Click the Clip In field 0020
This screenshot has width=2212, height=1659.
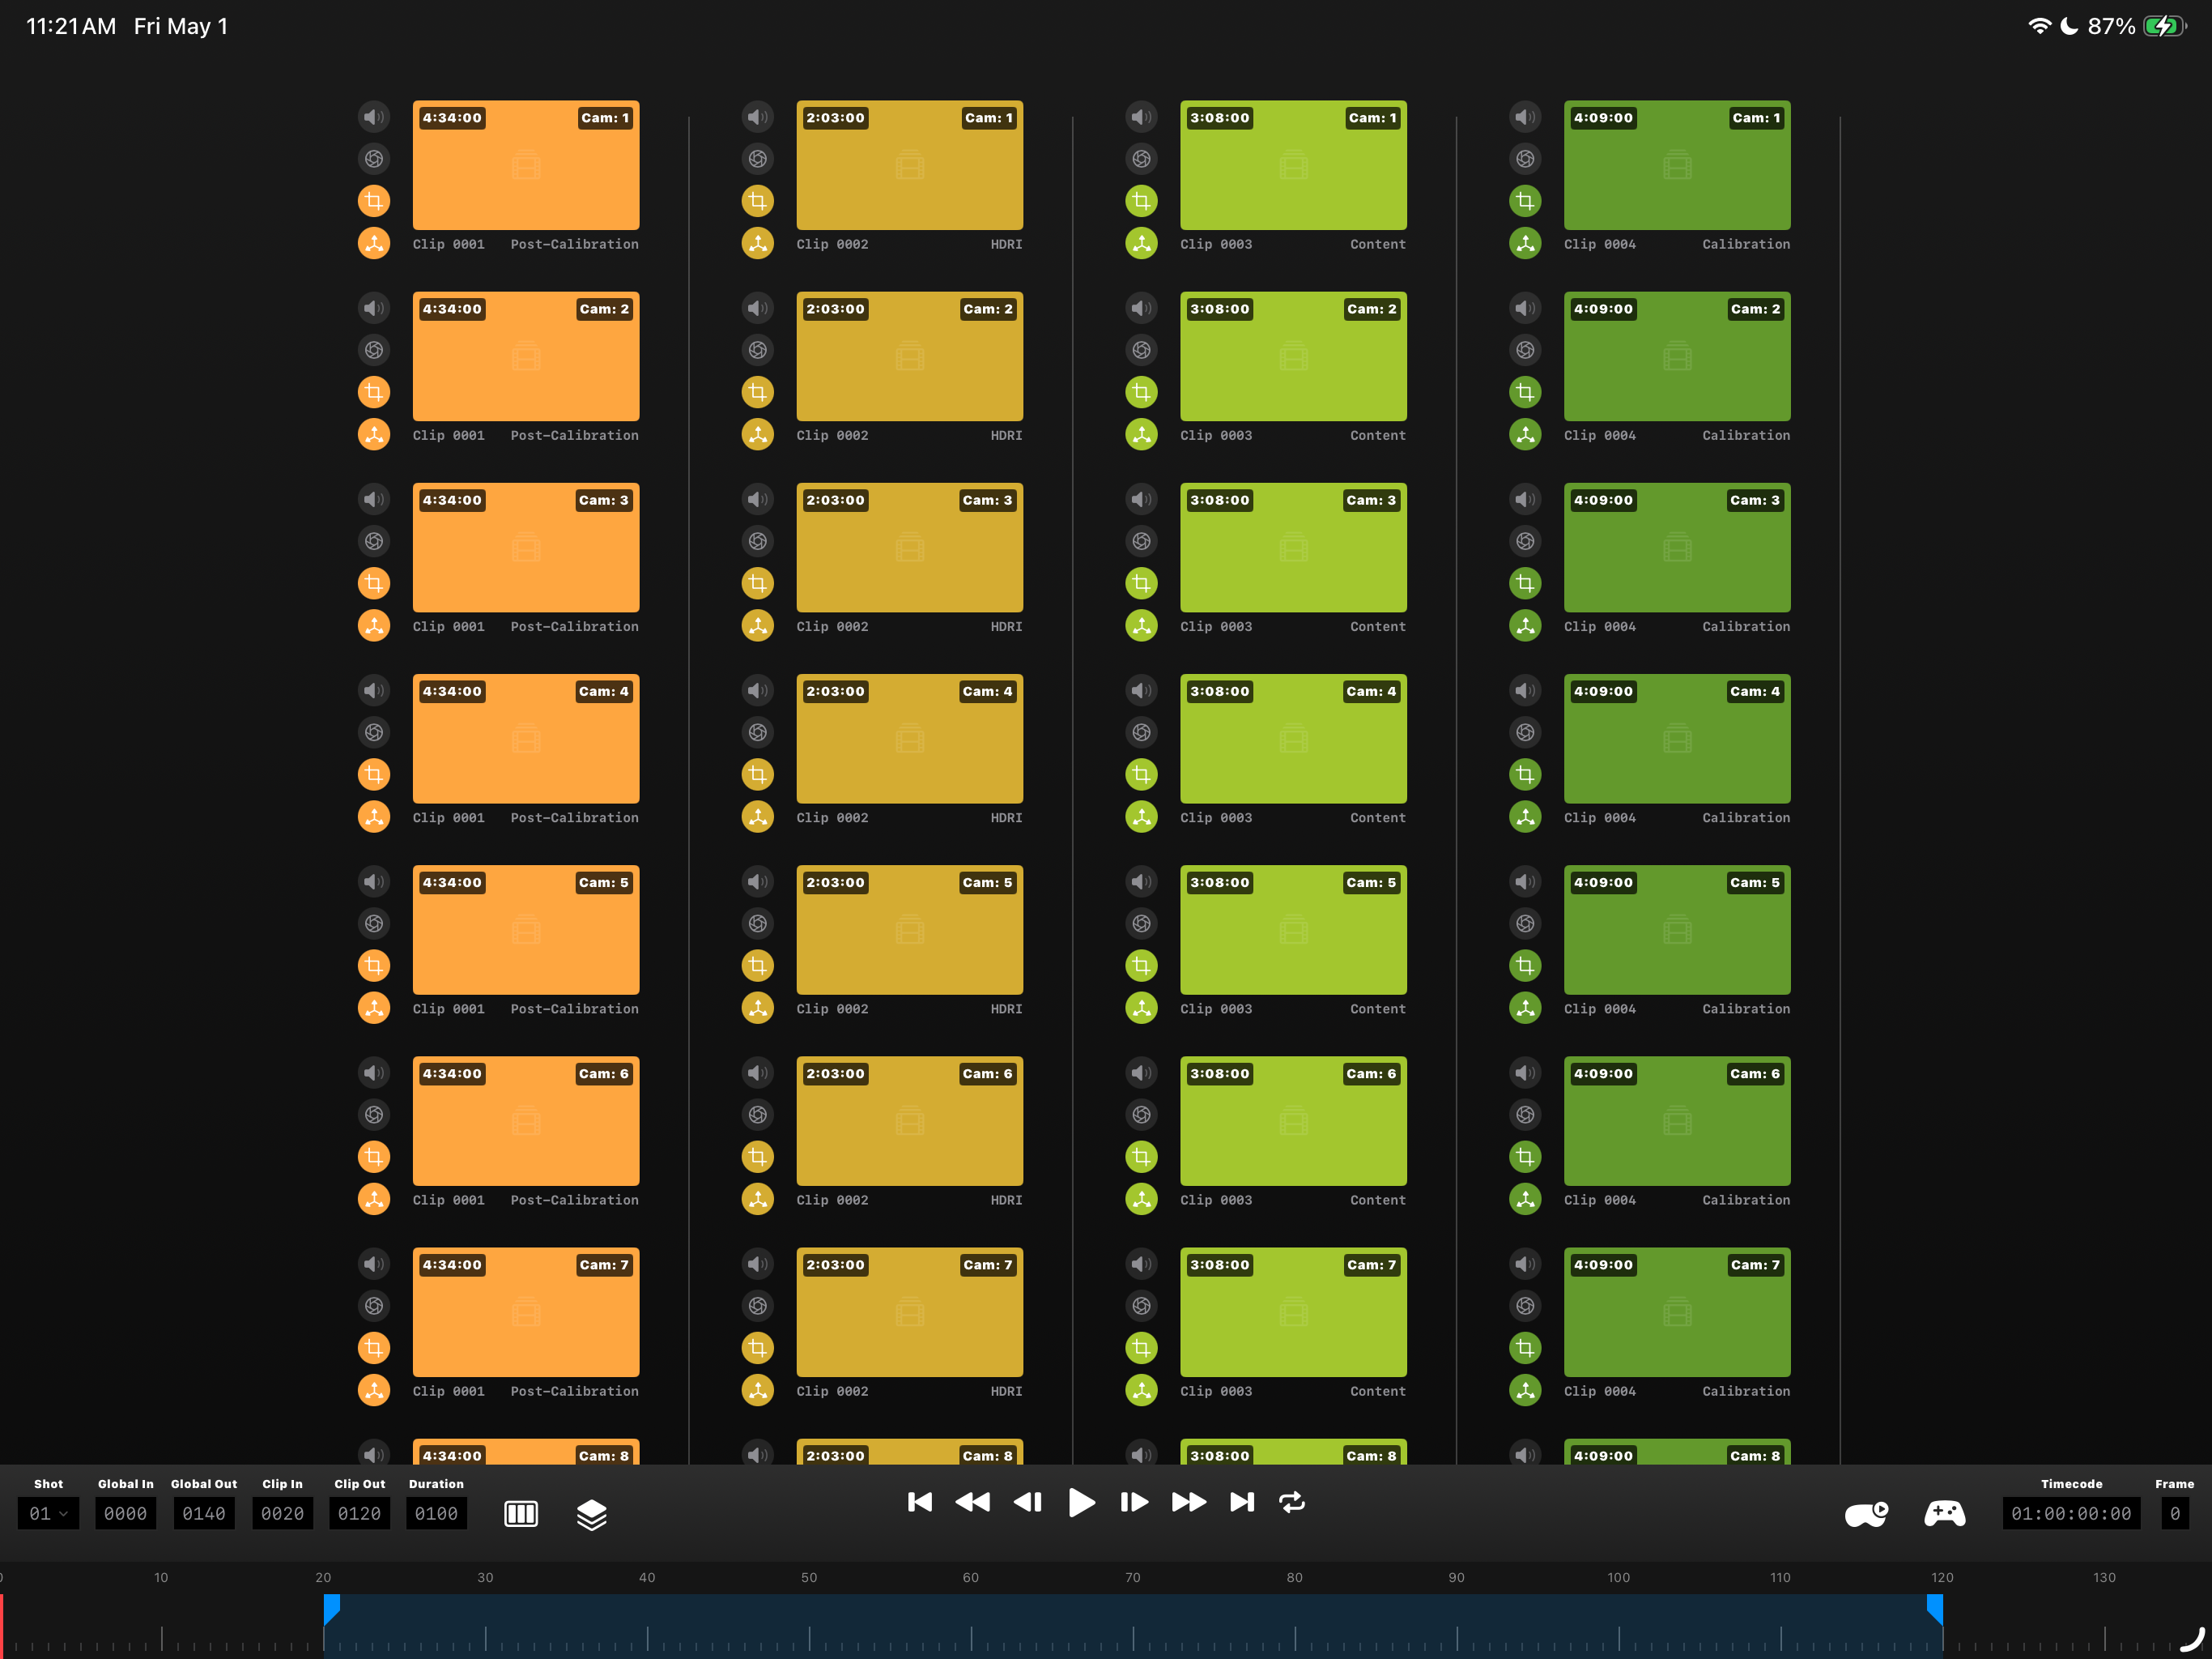282,1513
